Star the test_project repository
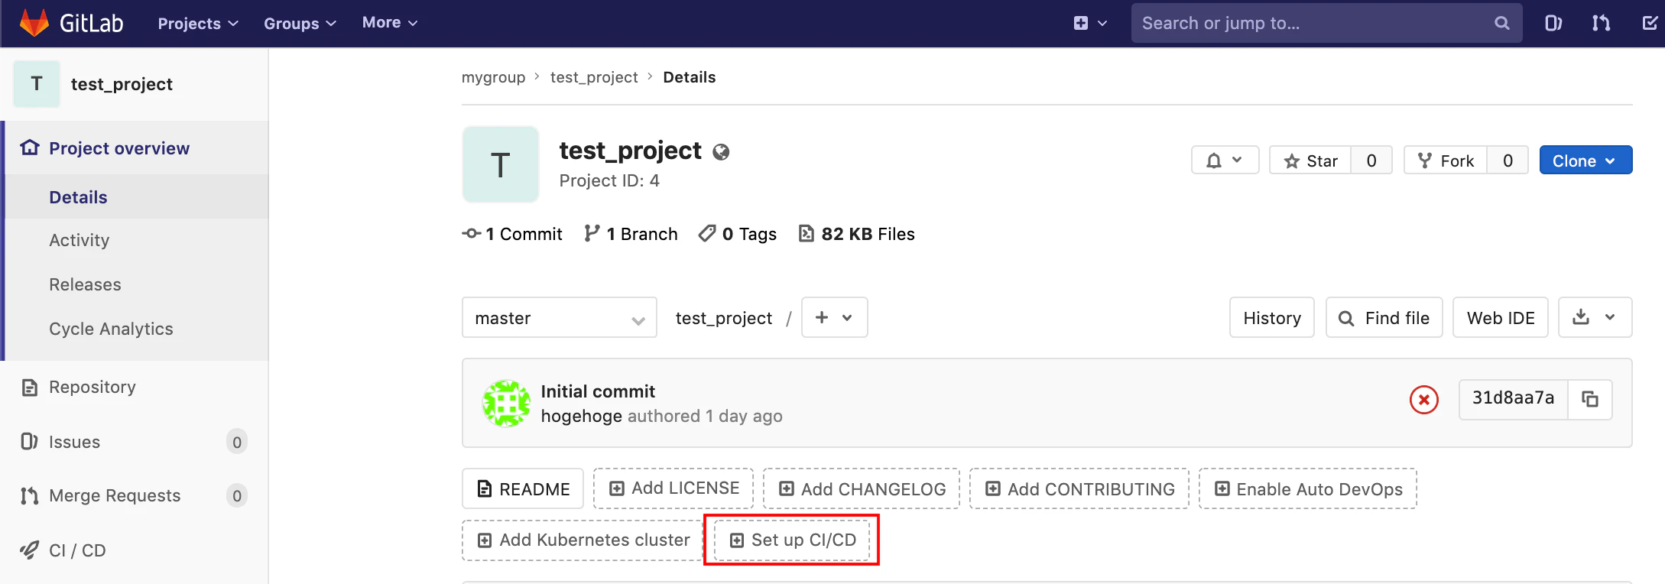This screenshot has width=1665, height=584. pos(1310,161)
